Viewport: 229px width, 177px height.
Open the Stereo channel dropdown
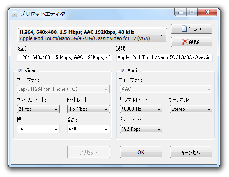(x=191, y=109)
